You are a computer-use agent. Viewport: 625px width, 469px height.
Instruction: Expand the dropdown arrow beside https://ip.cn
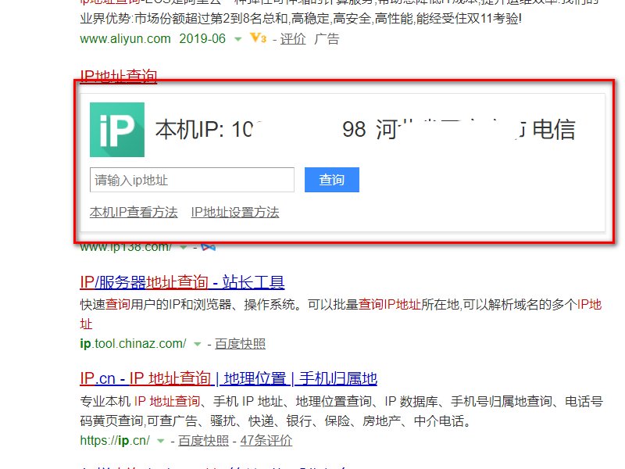click(x=159, y=440)
